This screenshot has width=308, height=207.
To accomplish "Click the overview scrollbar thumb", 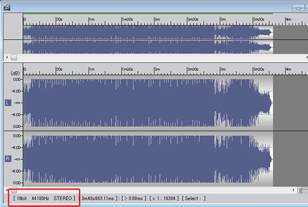I will (14, 58).
